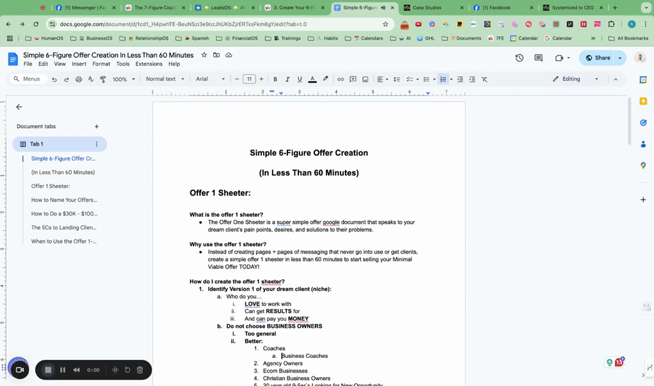Screen dimensions: 654x386
Task: Move document using folder icon
Action: pyautogui.click(x=216, y=55)
